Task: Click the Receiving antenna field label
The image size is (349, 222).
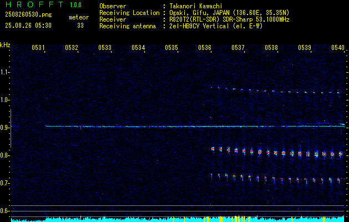Action: pos(128,26)
